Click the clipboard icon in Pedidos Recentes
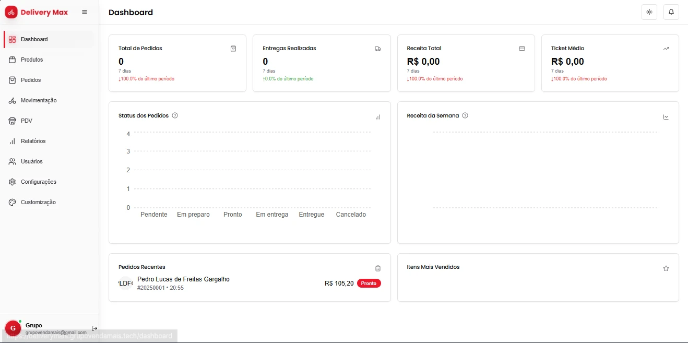The width and height of the screenshot is (688, 343). 378,268
